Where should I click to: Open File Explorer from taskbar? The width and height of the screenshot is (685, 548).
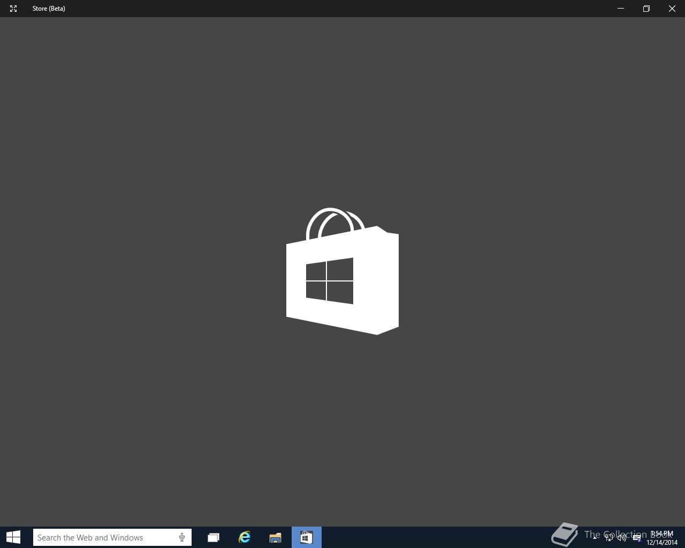(x=276, y=537)
